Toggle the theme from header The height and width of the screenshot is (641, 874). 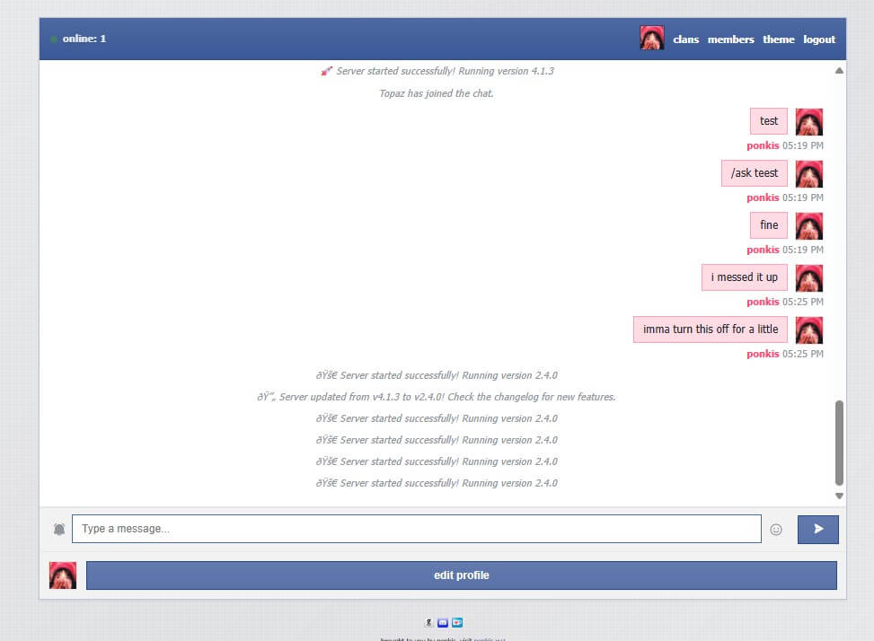[778, 40]
